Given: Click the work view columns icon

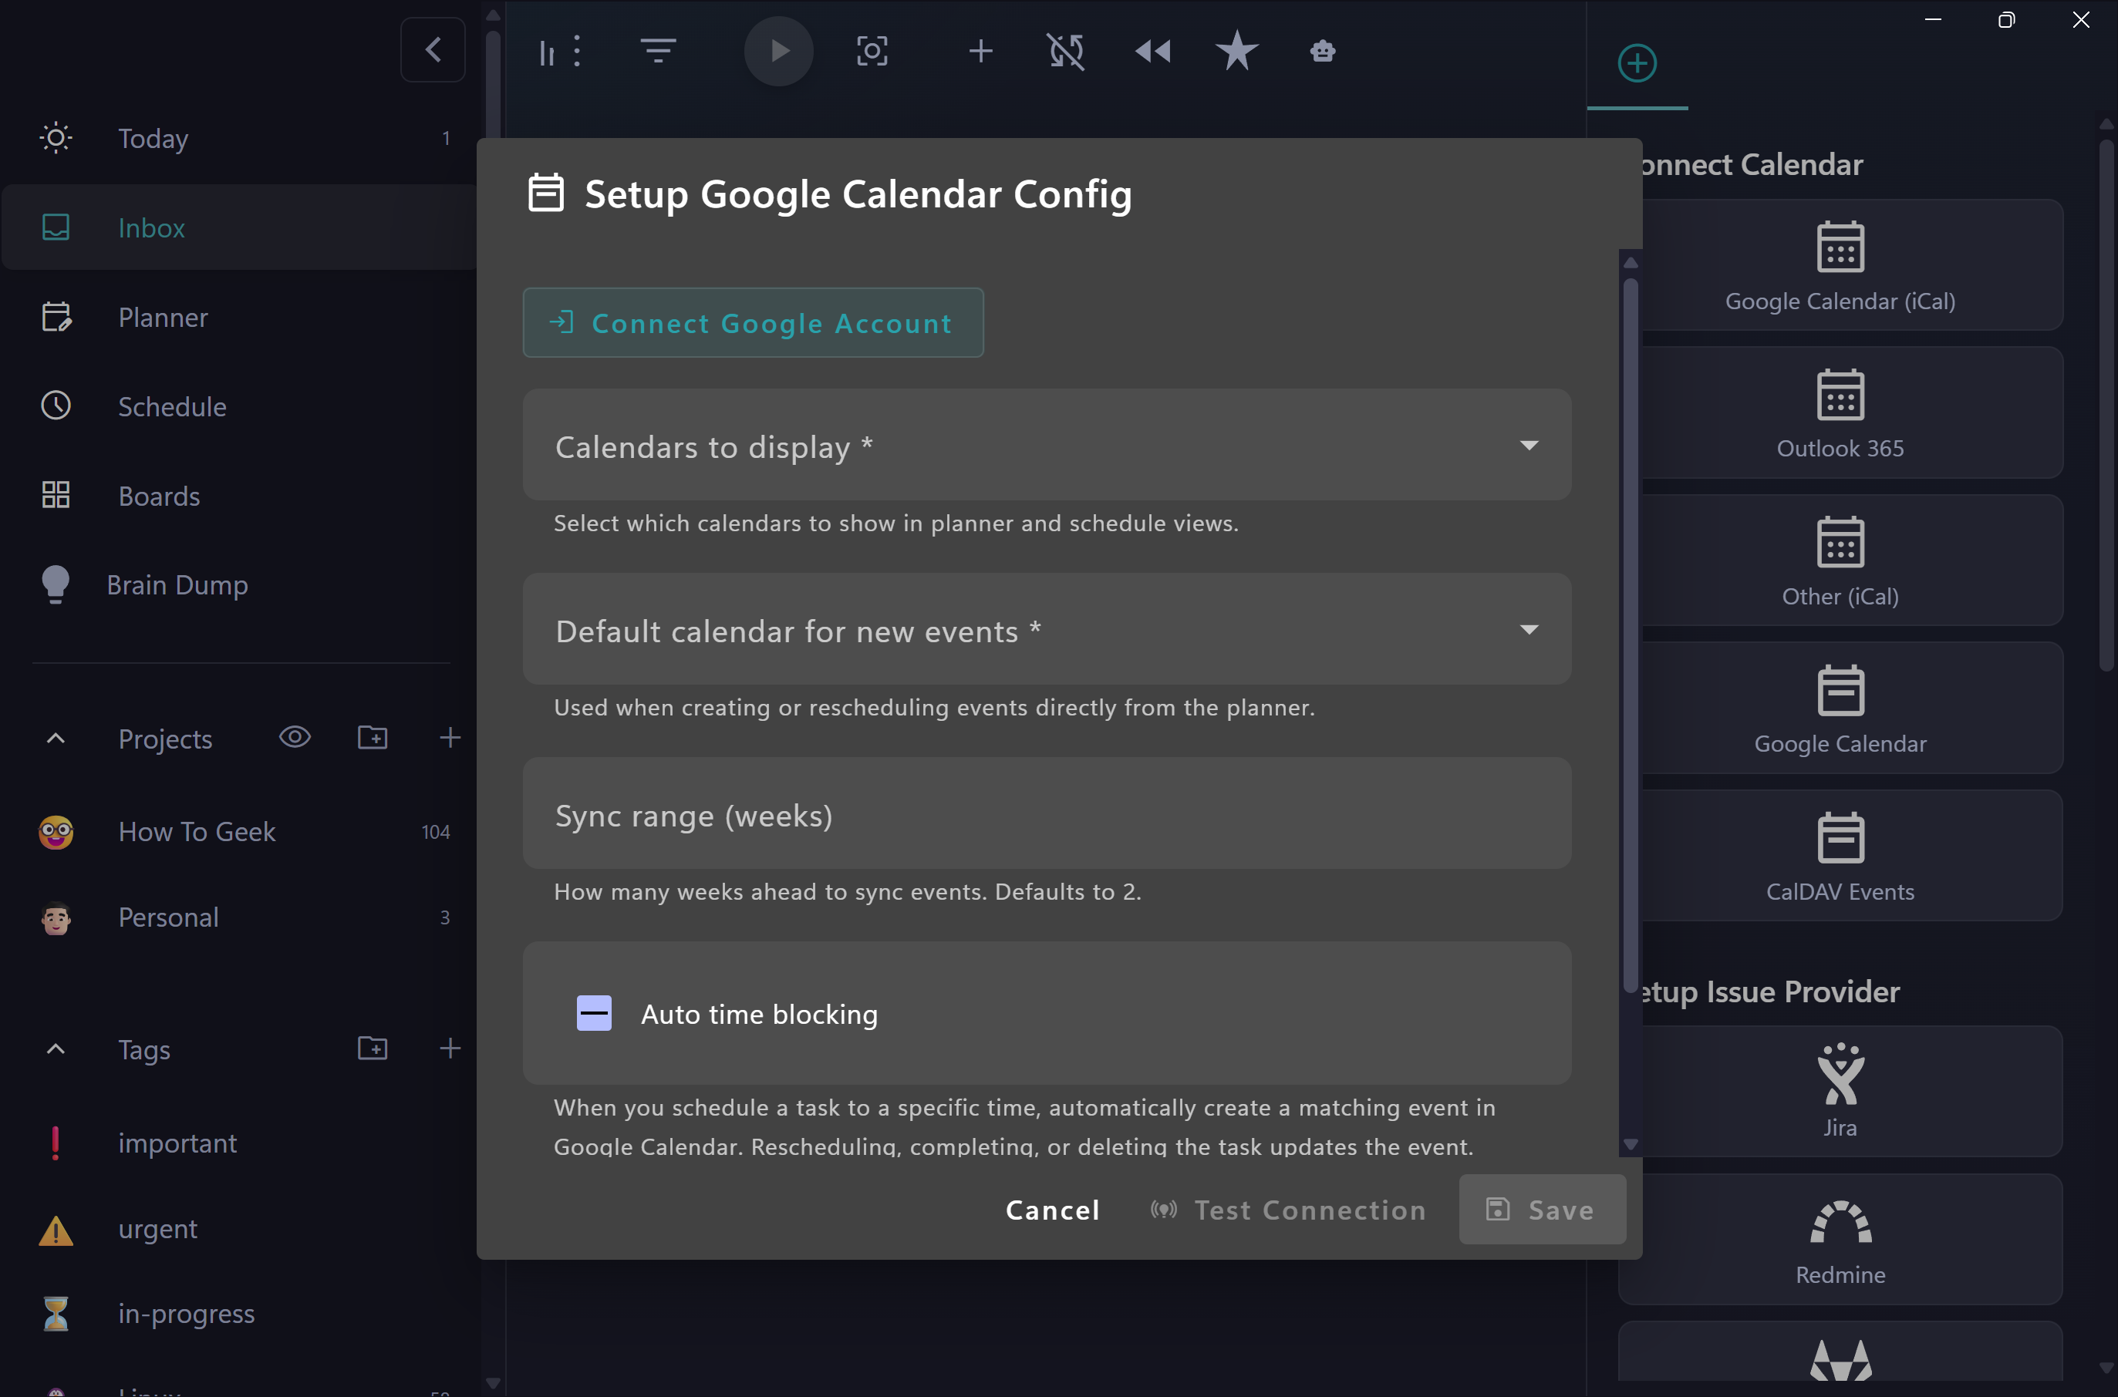Looking at the screenshot, I should point(546,52).
